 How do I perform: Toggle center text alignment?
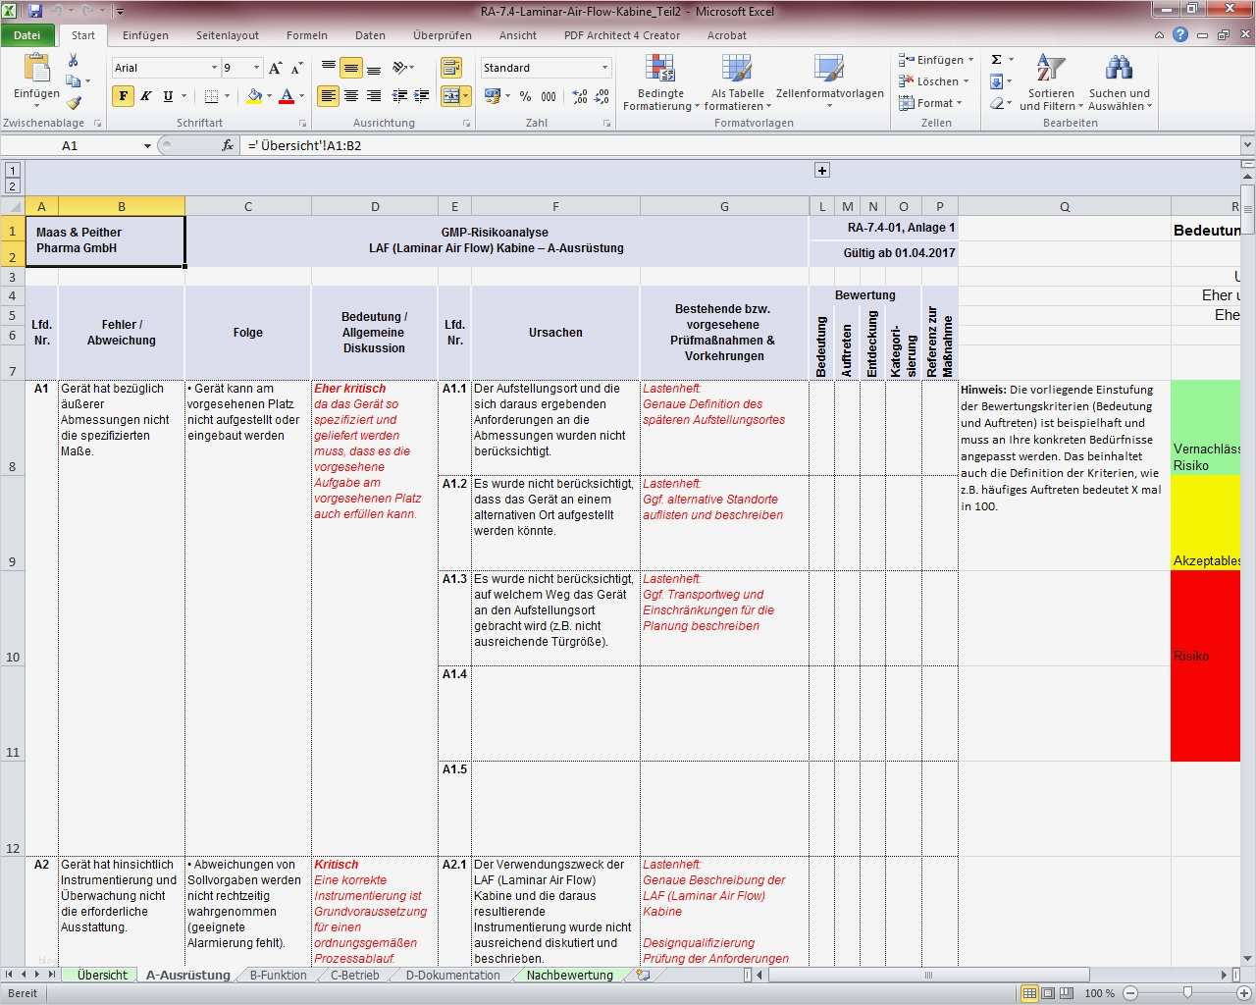[350, 96]
